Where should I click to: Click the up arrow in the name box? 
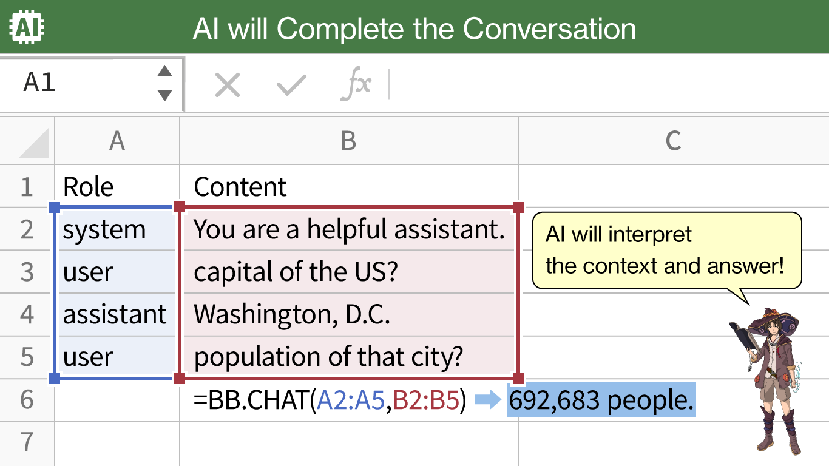[x=164, y=72]
